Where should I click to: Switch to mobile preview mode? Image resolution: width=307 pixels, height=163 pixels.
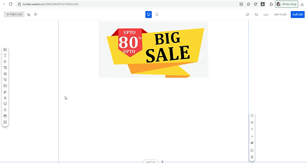(x=157, y=14)
